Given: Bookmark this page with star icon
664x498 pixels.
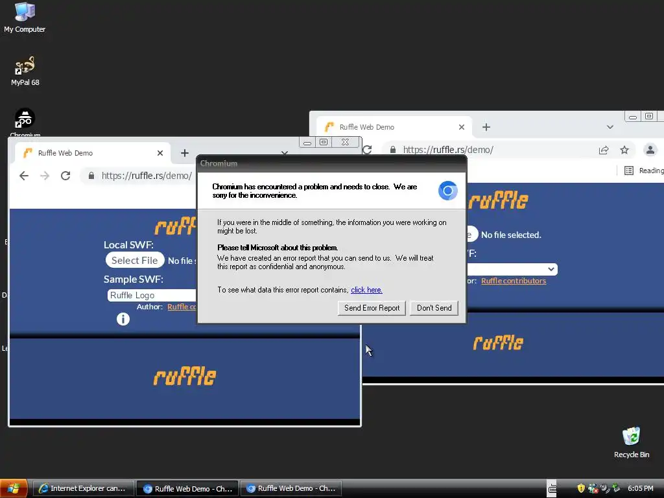Looking at the screenshot, I should (x=624, y=150).
